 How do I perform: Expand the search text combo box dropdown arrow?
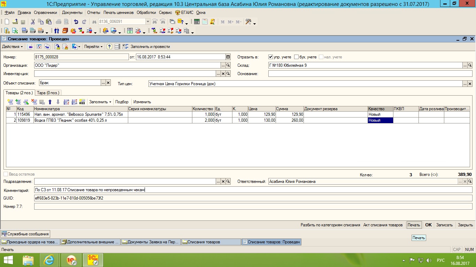148,22
